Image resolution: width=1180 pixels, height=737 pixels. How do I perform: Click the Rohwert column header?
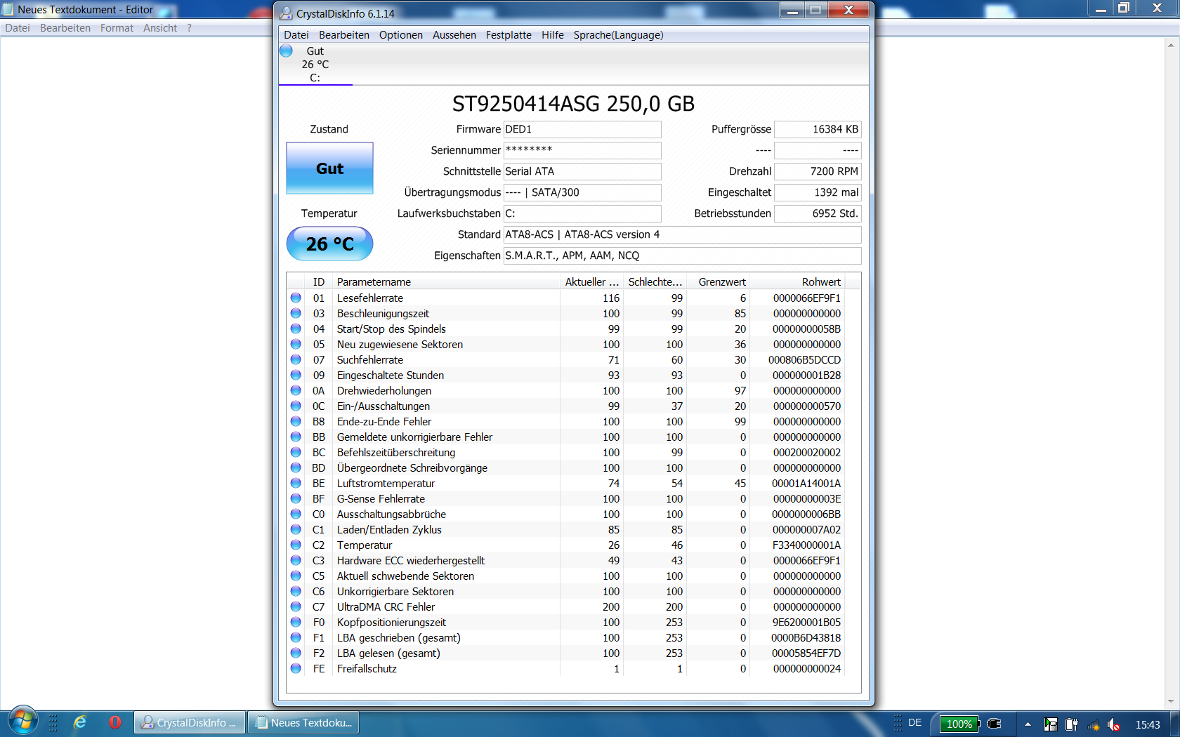pyautogui.click(x=798, y=281)
